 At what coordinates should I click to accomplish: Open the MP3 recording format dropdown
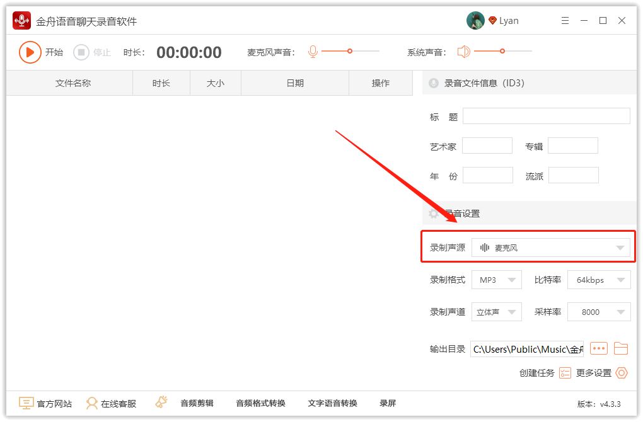(x=497, y=280)
